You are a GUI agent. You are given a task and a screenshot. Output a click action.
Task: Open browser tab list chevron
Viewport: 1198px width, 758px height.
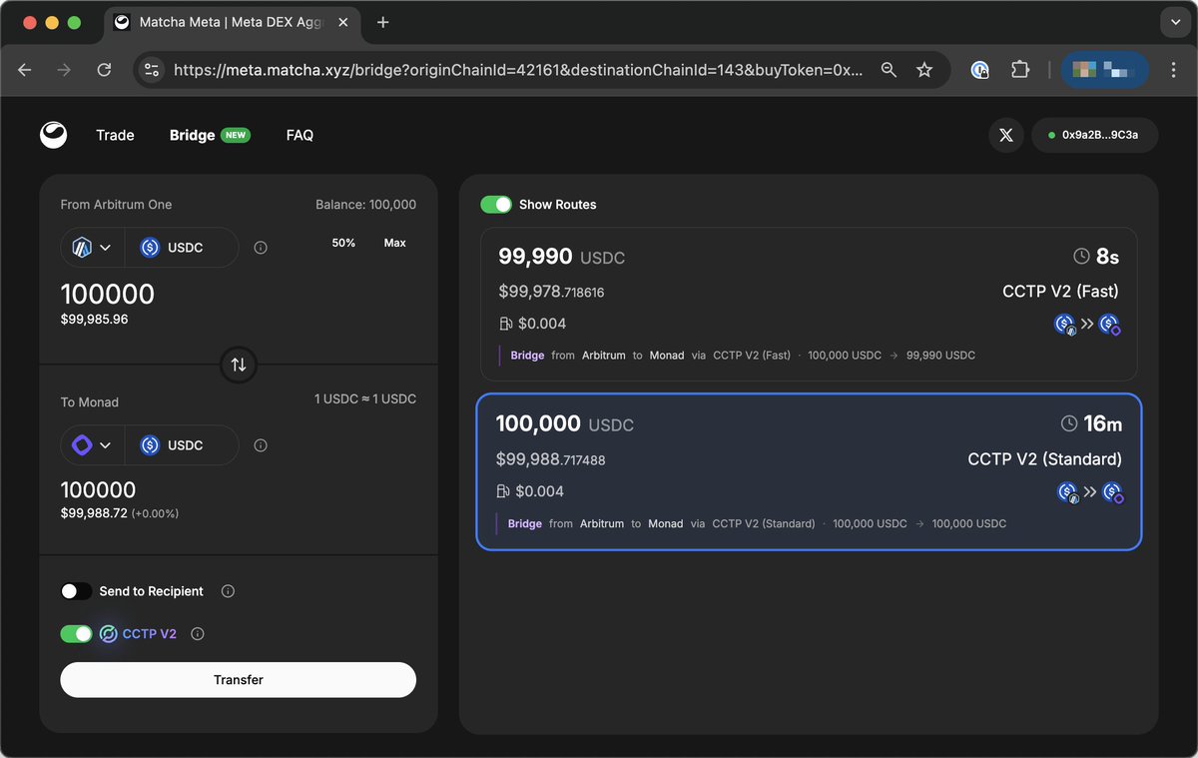pos(1174,22)
